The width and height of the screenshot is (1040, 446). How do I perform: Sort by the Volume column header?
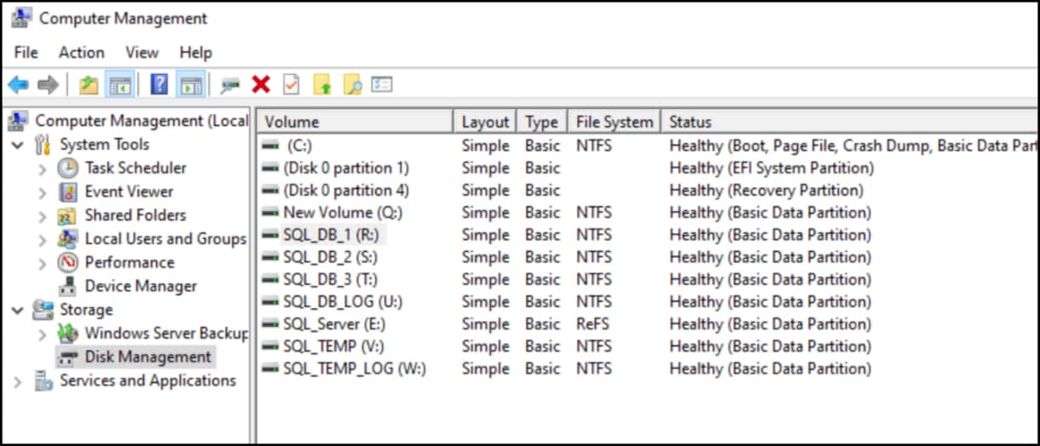pyautogui.click(x=355, y=122)
